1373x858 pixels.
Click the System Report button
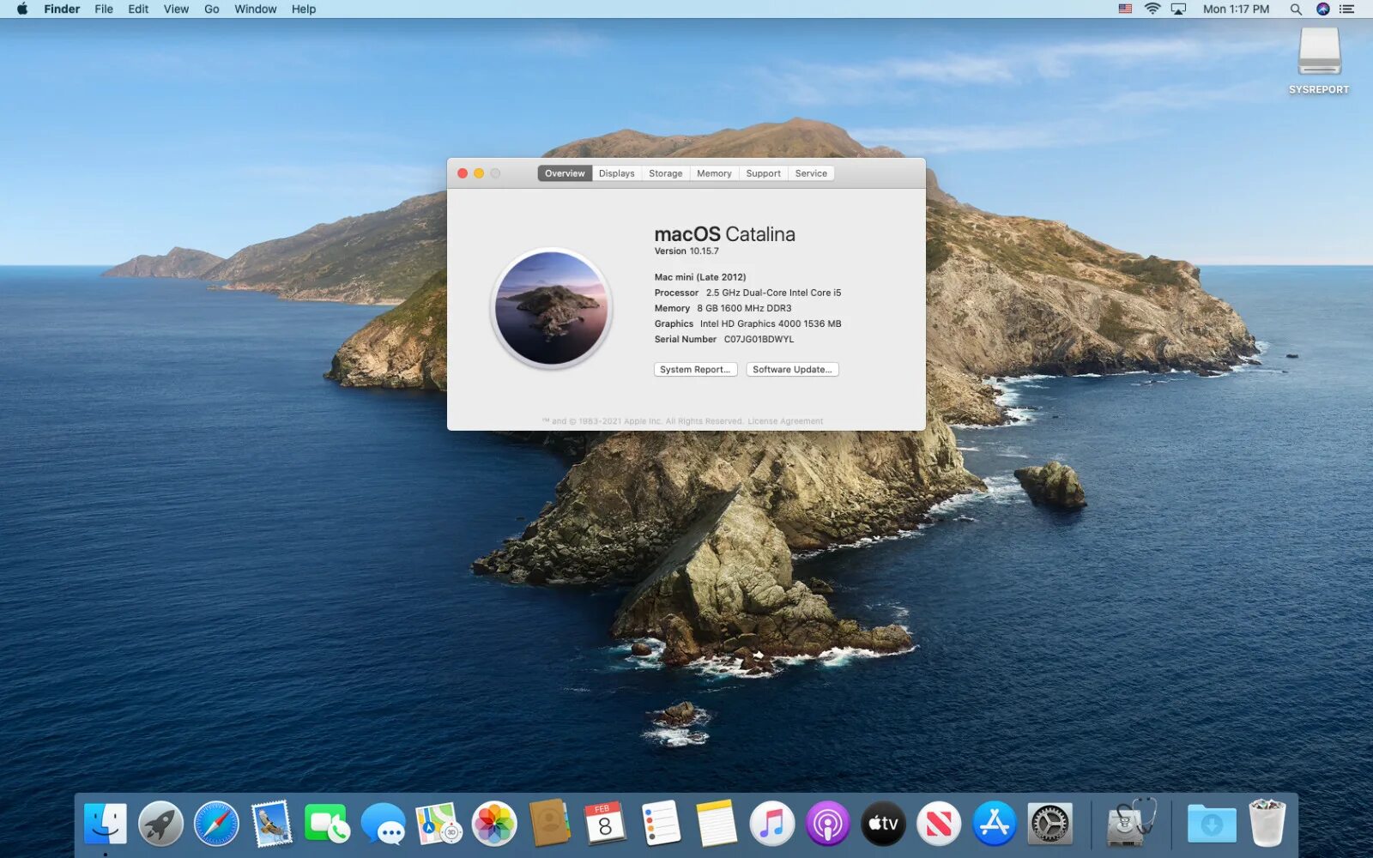coord(695,370)
